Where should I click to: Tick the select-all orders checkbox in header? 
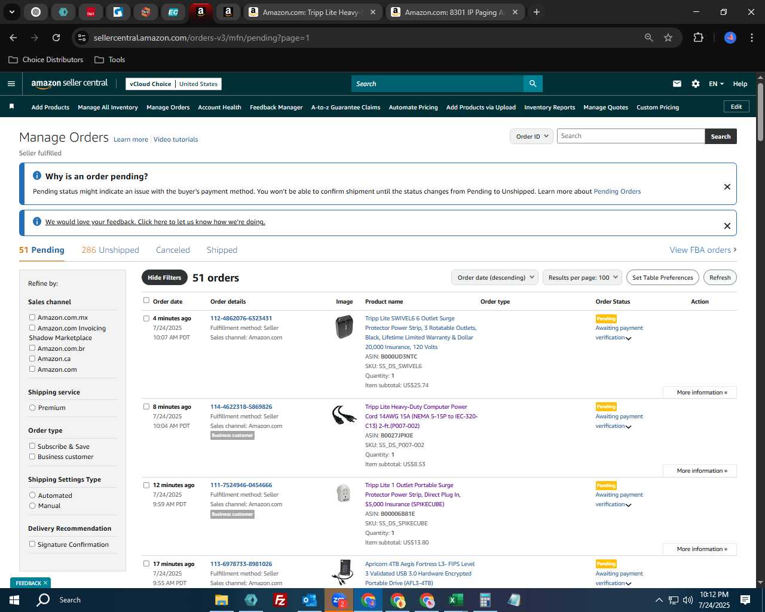pyautogui.click(x=146, y=301)
